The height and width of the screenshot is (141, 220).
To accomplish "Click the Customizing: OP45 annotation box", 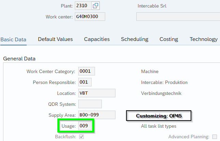I will pos(159,116).
